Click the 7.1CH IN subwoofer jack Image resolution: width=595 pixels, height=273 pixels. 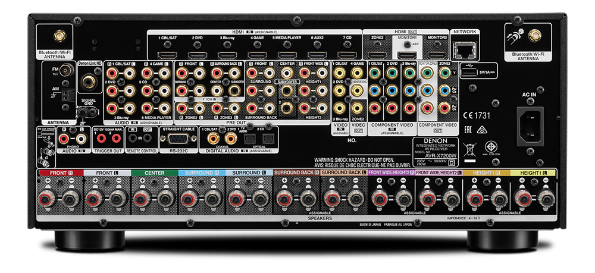click(x=234, y=90)
